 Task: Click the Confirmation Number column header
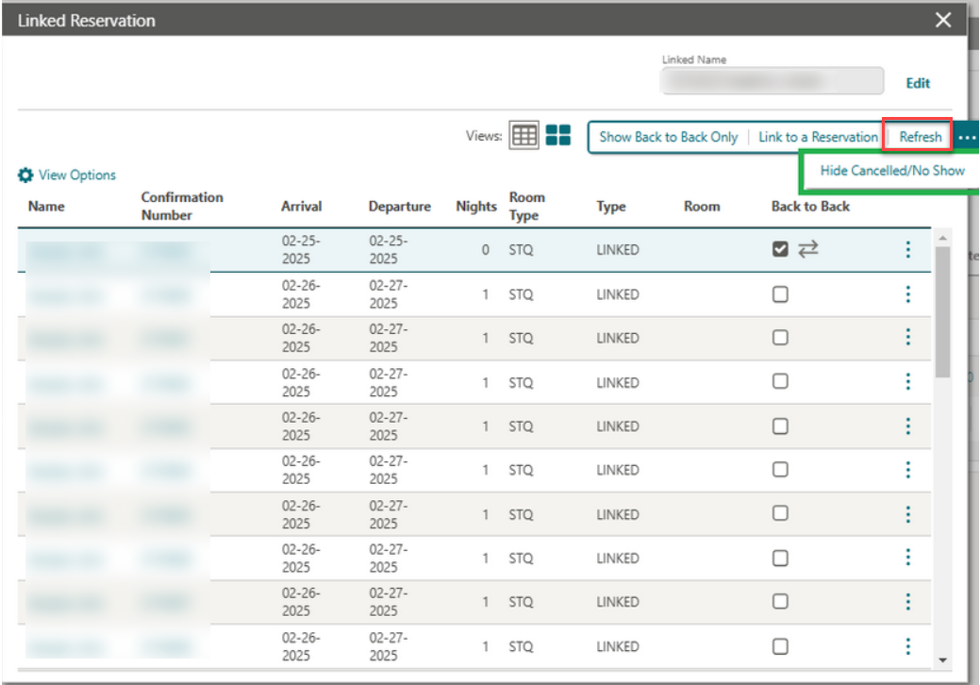coord(182,207)
